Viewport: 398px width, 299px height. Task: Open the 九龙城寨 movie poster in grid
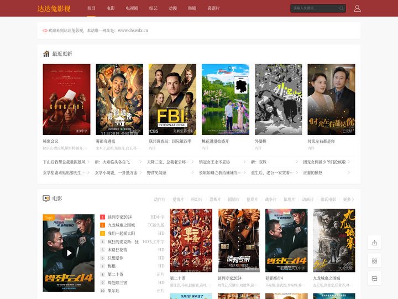coord(334,240)
